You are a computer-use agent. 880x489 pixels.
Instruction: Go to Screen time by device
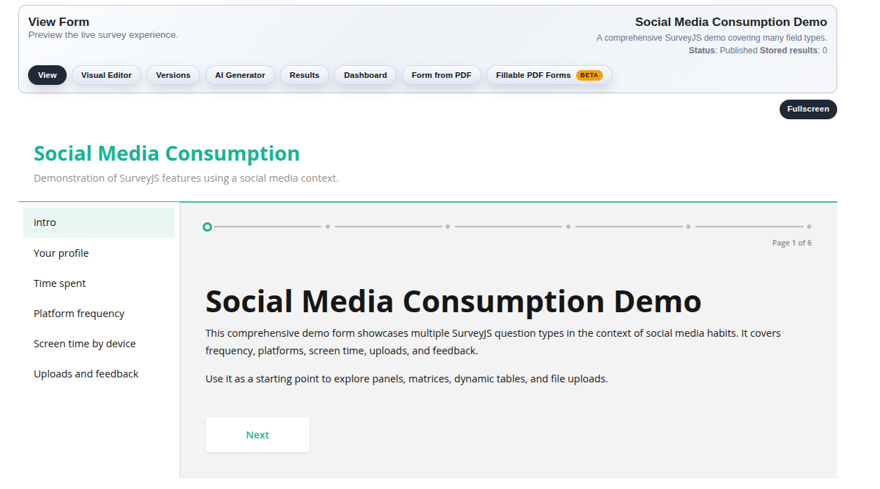pyautogui.click(x=84, y=344)
